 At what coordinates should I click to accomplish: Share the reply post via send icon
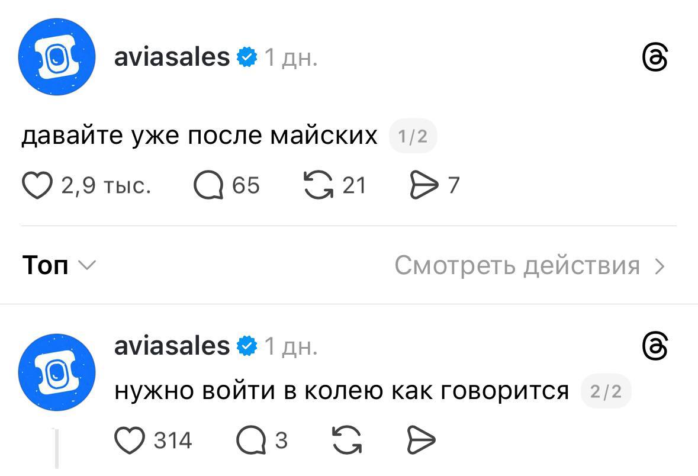tap(421, 440)
